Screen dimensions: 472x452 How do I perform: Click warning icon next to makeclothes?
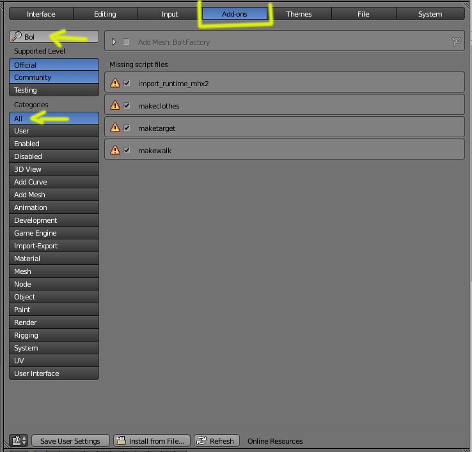115,105
